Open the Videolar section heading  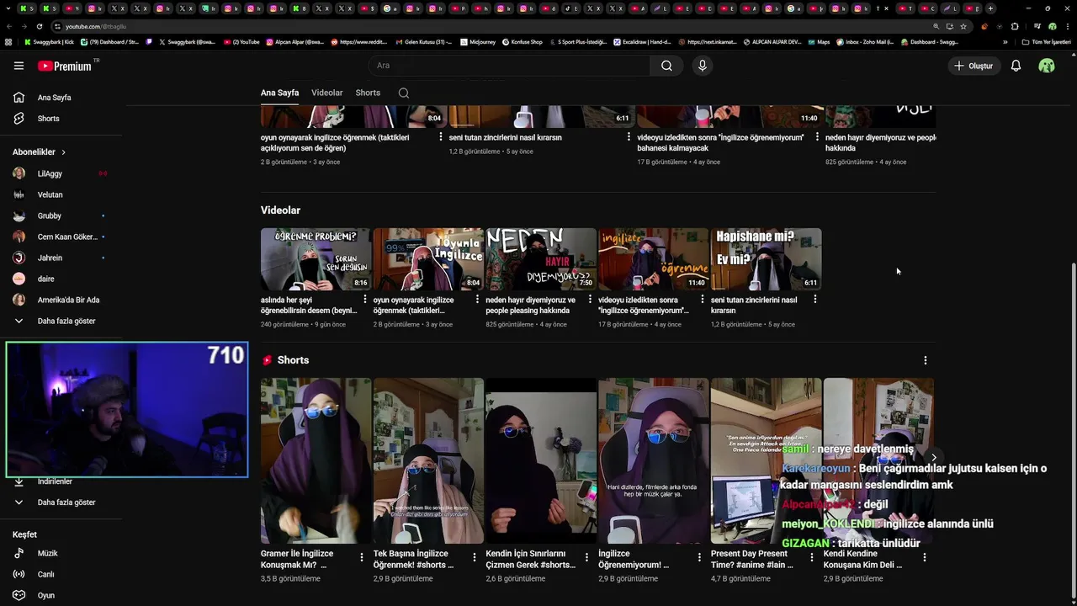tap(280, 210)
